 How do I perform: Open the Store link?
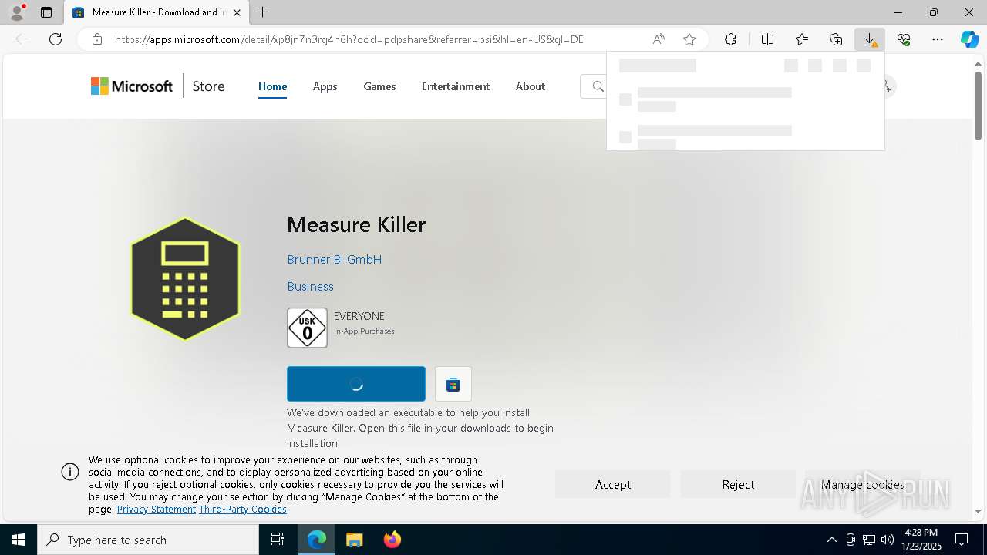tap(208, 86)
